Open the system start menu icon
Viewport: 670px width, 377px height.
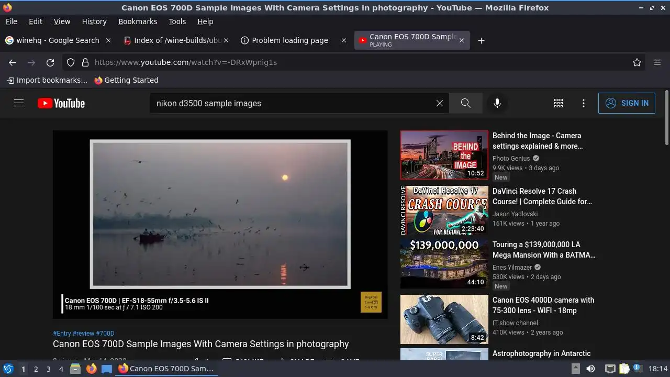8,369
